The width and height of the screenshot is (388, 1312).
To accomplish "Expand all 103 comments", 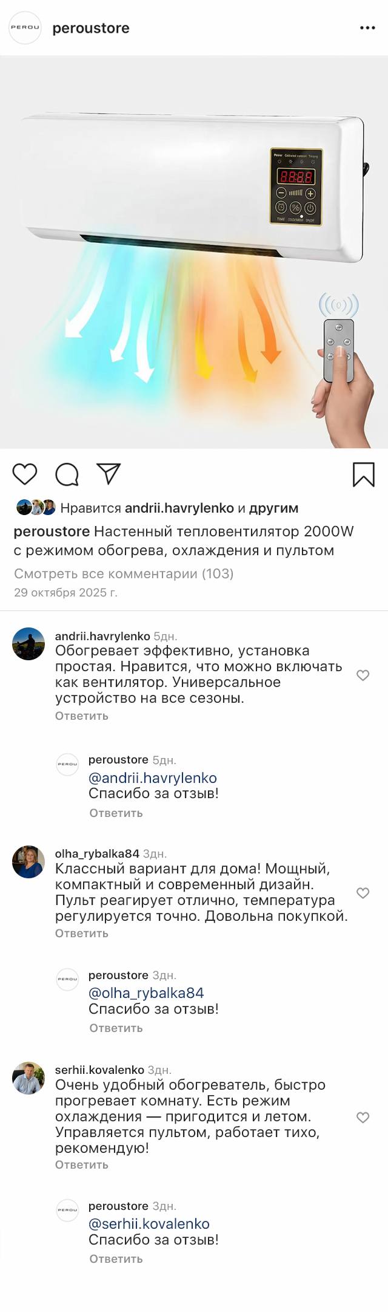I will coord(124,573).
